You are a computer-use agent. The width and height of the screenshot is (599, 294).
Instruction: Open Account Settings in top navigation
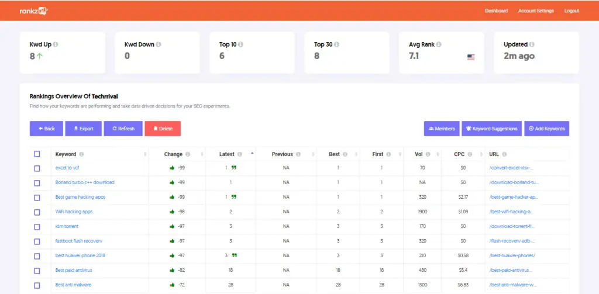tap(536, 11)
